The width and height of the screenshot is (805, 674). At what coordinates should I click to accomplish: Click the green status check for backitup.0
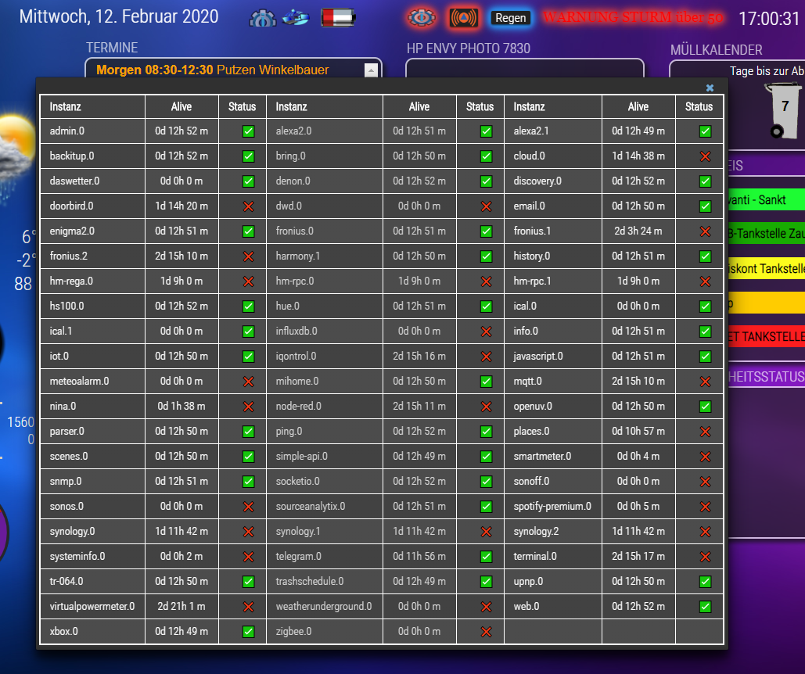pyautogui.click(x=248, y=156)
